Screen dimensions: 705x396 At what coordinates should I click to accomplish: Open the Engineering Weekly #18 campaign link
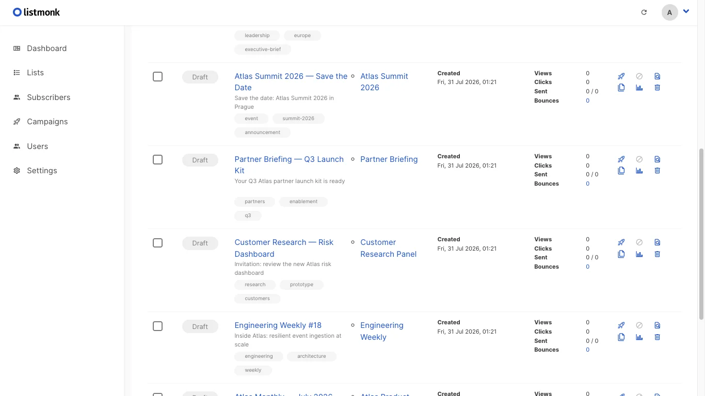coord(278,325)
